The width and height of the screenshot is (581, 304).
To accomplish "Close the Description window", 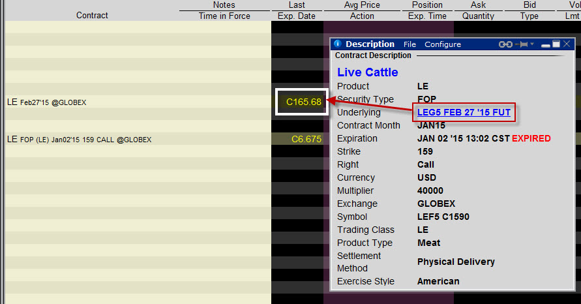I will coord(567,44).
